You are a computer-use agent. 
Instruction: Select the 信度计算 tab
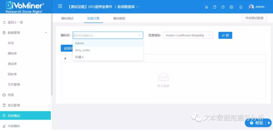click(93, 18)
